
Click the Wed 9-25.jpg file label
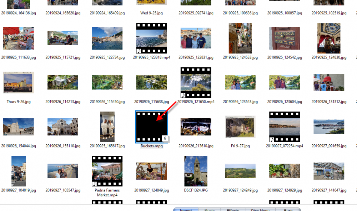pyautogui.click(x=151, y=13)
